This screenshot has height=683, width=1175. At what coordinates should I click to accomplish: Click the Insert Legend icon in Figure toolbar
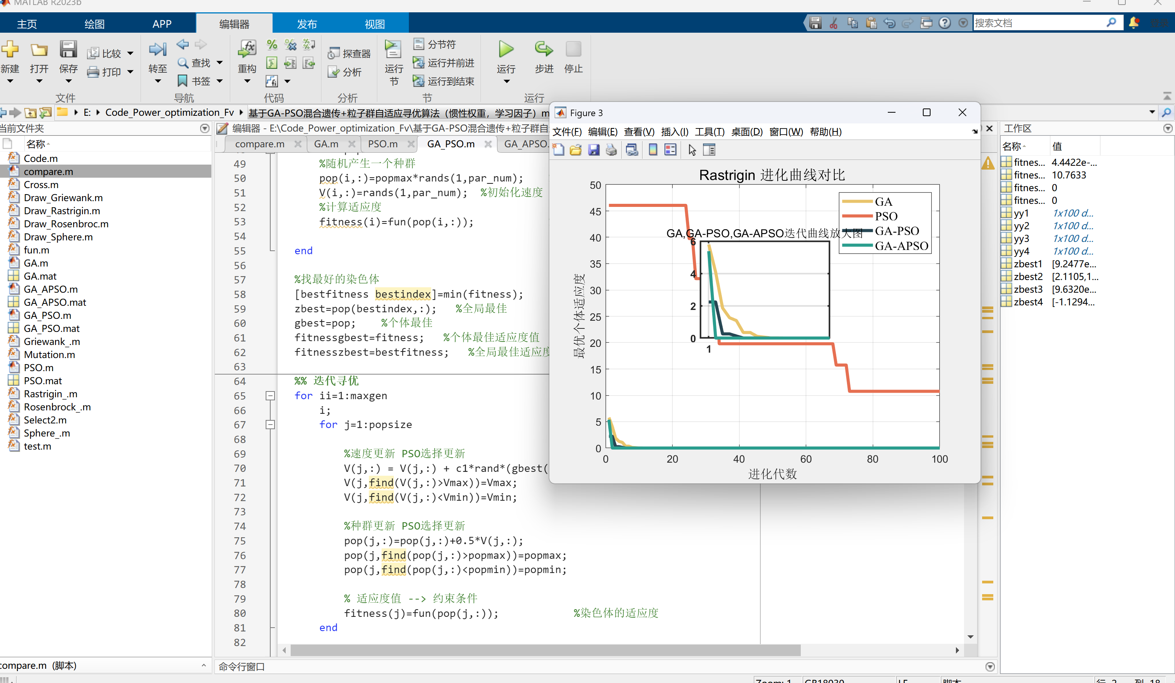pyautogui.click(x=671, y=150)
